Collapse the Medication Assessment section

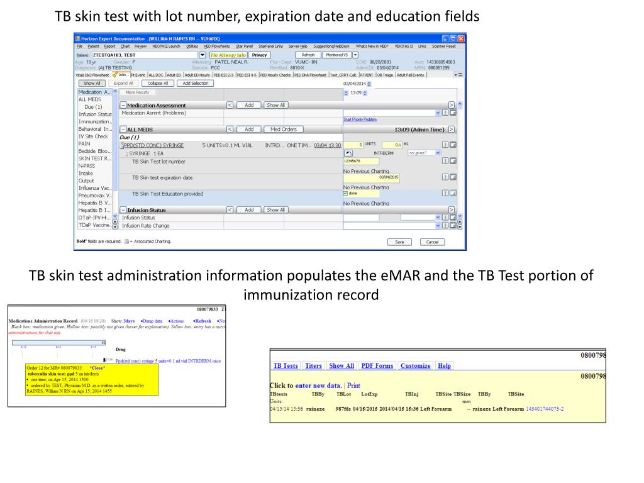click(122, 105)
